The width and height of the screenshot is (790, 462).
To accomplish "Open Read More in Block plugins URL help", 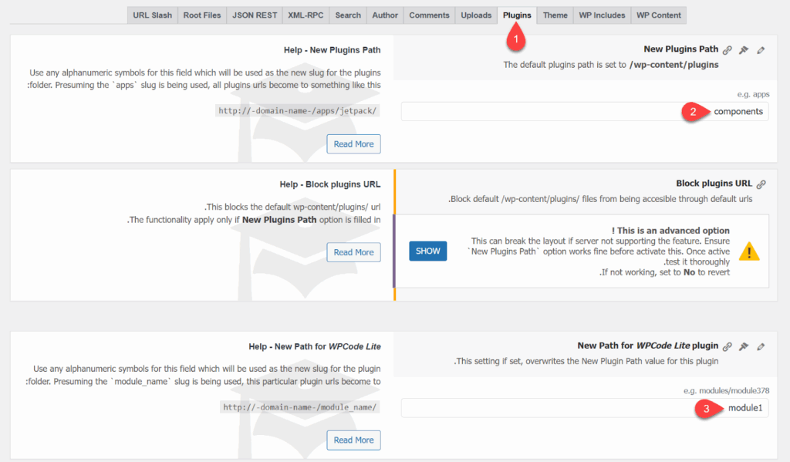I will pyautogui.click(x=353, y=252).
